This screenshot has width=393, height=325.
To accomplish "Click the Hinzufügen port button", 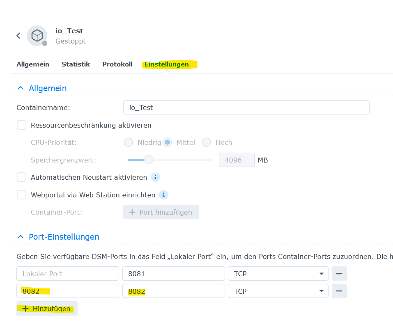I will pyautogui.click(x=47, y=309).
